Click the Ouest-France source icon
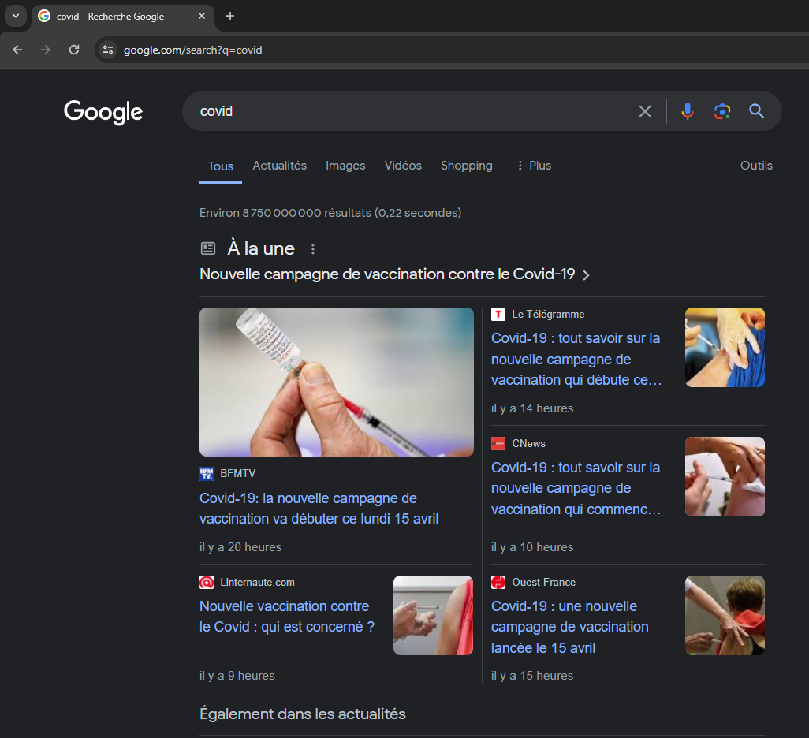Viewport: 809px width, 738px height. click(x=498, y=583)
